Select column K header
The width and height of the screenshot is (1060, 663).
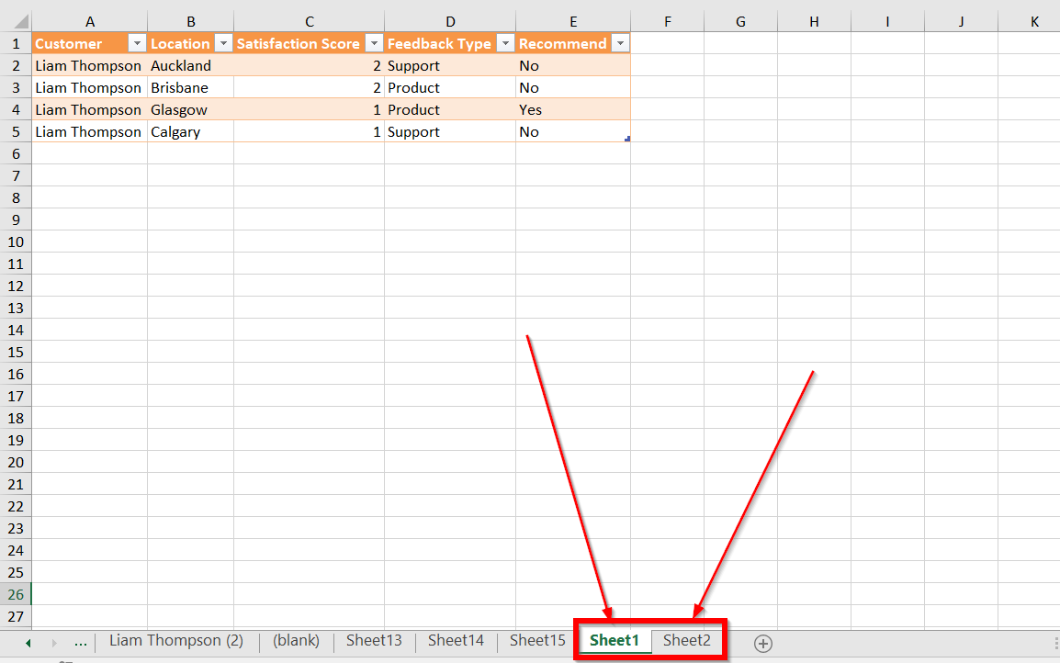[x=1030, y=22]
